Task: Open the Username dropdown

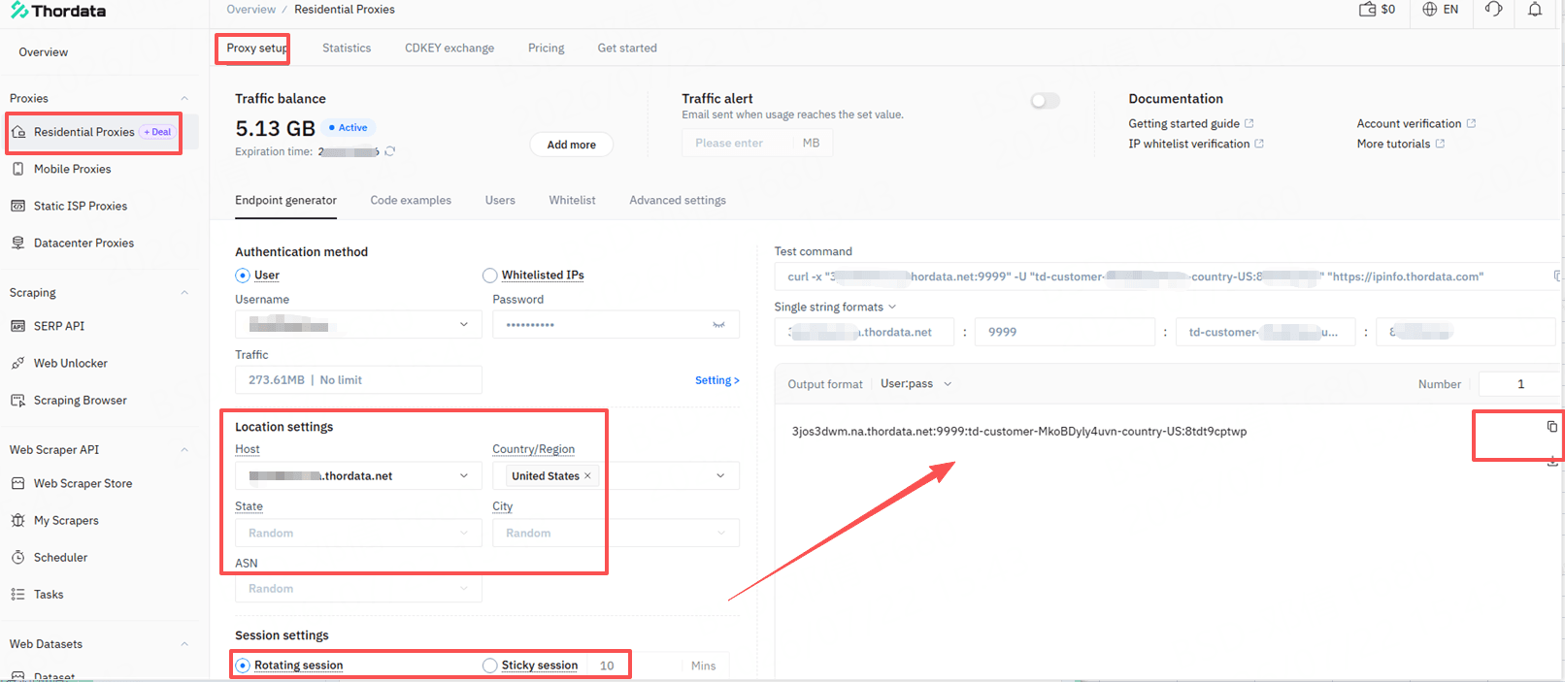Action: click(x=358, y=324)
